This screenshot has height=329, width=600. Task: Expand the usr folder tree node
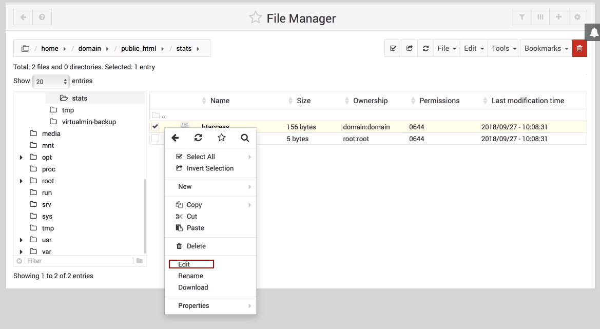[21, 240]
